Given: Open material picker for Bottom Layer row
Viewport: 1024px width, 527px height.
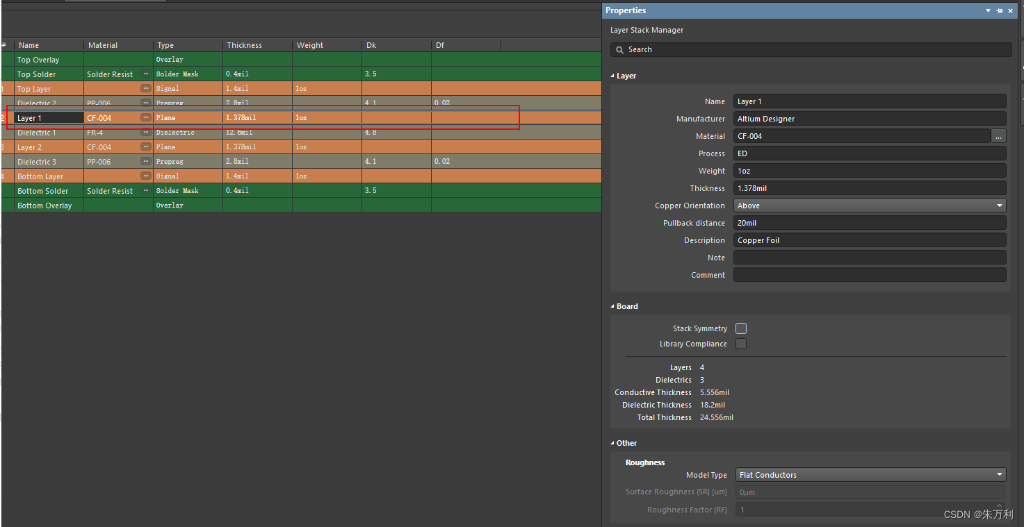Looking at the screenshot, I should (x=145, y=176).
